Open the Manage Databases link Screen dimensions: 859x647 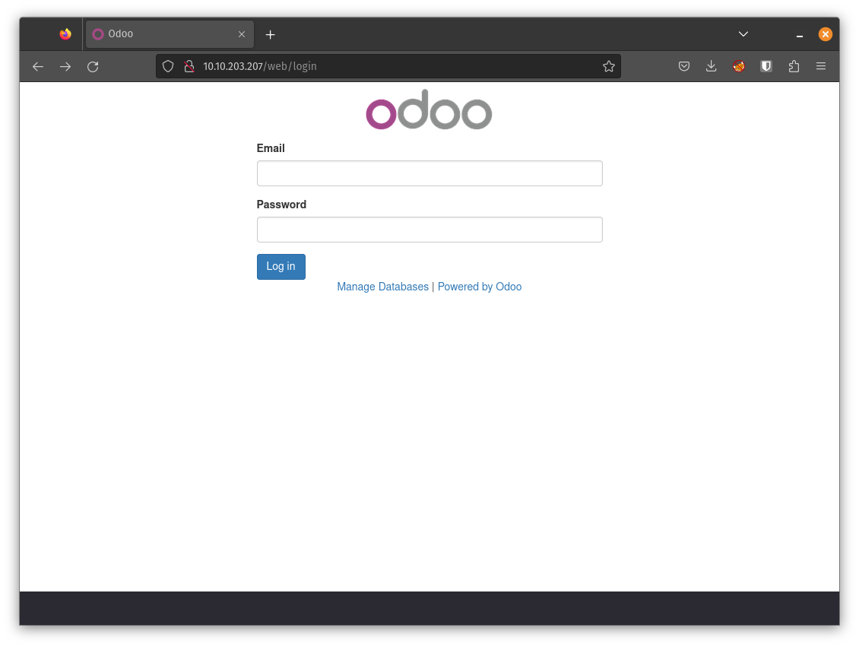pos(382,287)
